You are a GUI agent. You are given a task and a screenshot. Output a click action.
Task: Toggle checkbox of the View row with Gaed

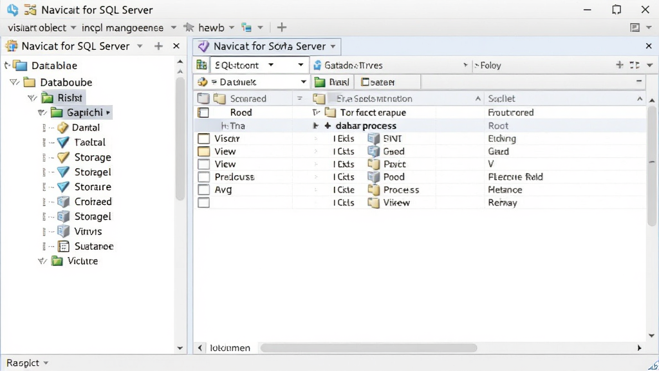203,151
